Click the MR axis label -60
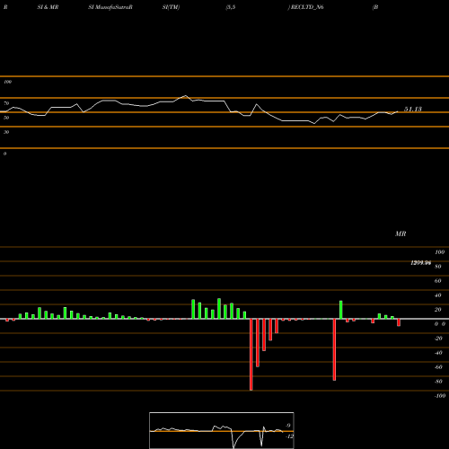This screenshot has width=449, height=449. point(438,367)
